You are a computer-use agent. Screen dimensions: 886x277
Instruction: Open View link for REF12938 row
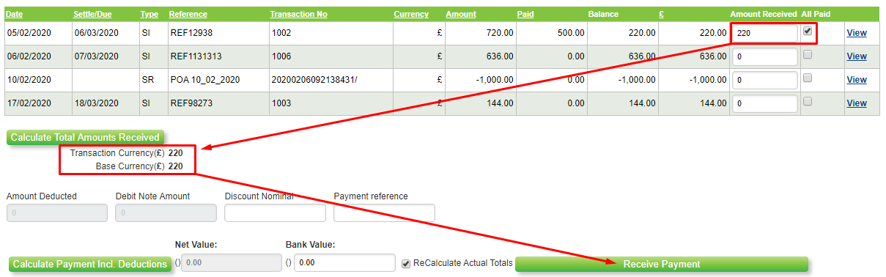[x=856, y=33]
